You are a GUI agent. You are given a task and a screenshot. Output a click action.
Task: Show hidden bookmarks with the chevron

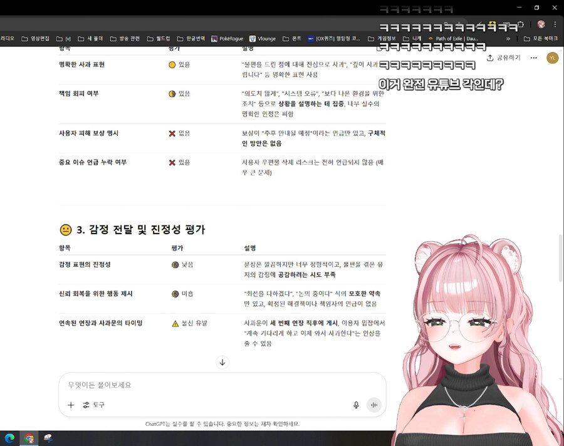pos(508,38)
